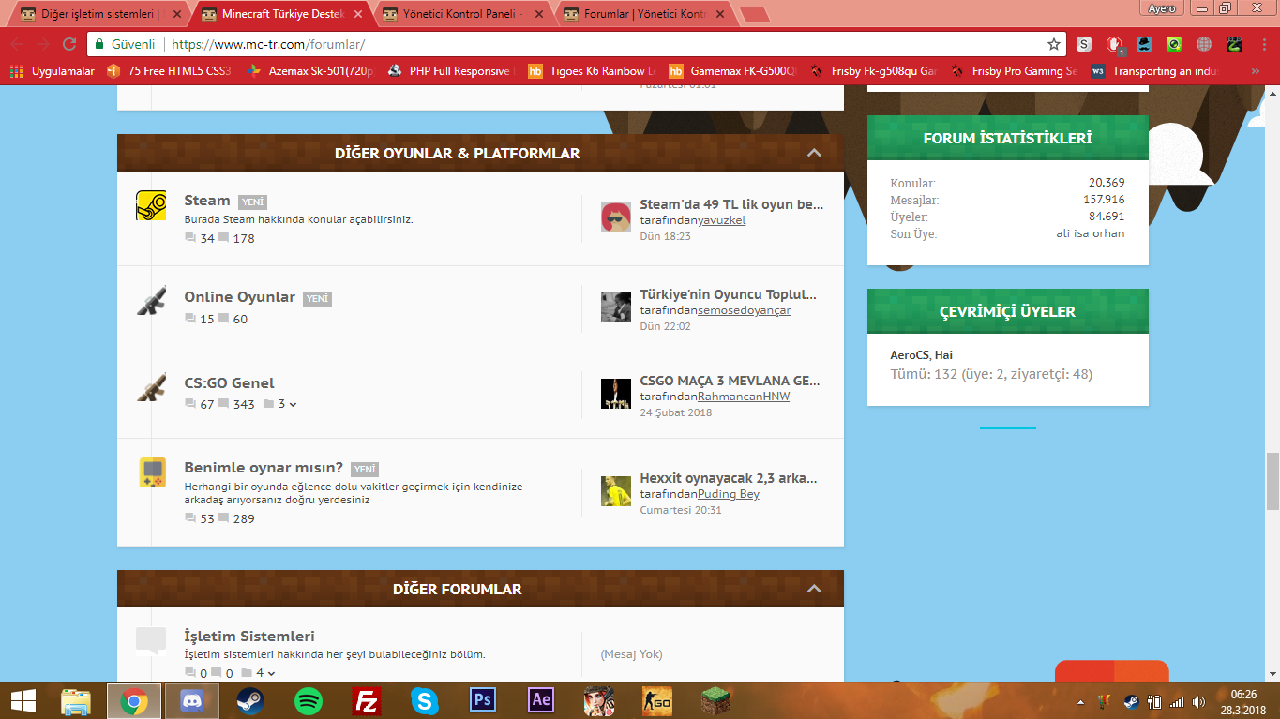
Task: Collapse the Diğer Oyunlar & Platformlar category
Action: (814, 153)
